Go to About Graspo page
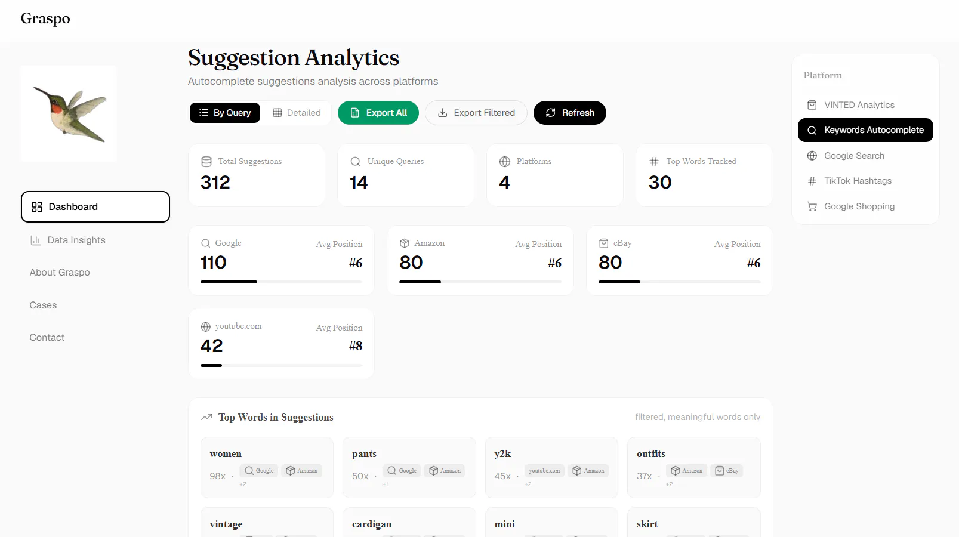The image size is (959, 537). click(x=60, y=273)
